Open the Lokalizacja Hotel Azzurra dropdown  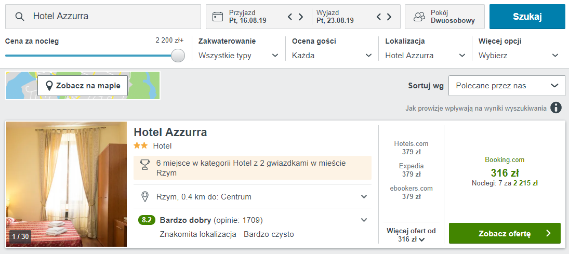click(x=425, y=56)
